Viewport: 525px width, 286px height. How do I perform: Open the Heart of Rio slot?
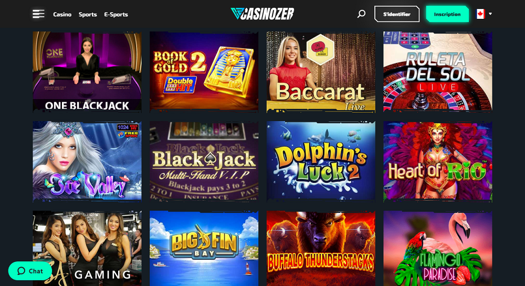pos(438,161)
